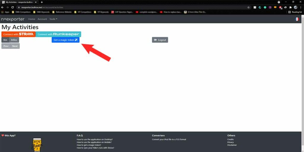Click the Get a magic token button
The image size is (304, 152).
[65, 40]
